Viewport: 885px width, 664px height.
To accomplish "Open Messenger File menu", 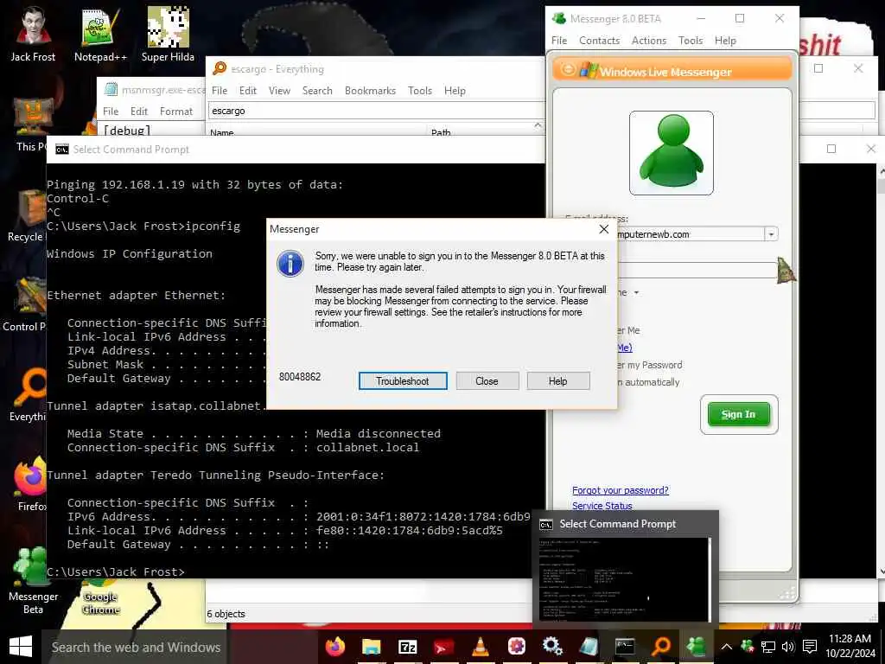I will (x=559, y=41).
